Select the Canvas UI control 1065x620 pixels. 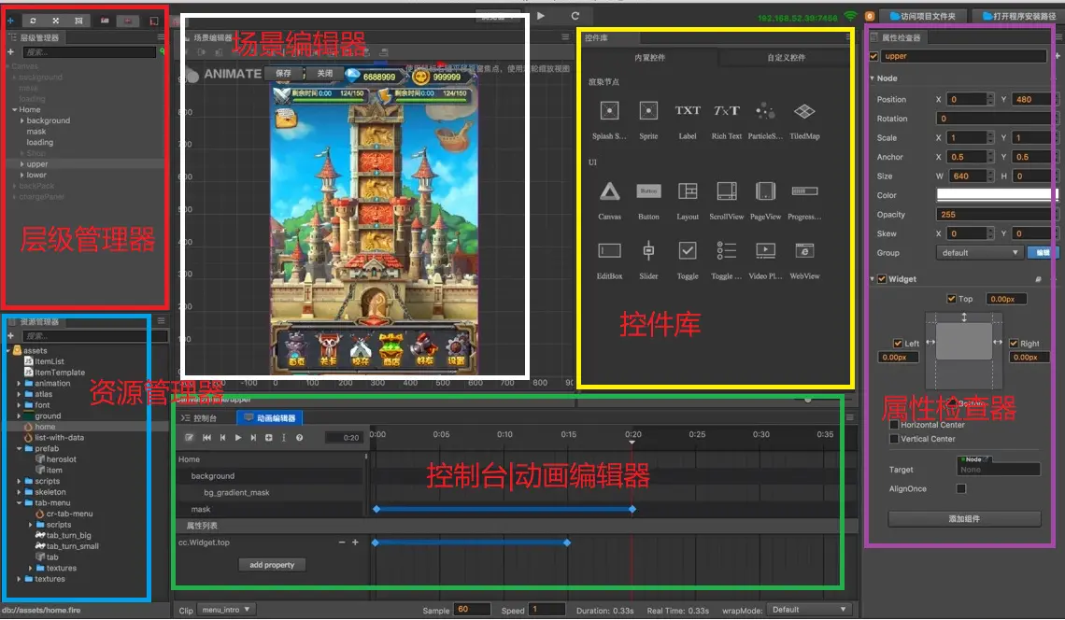click(x=609, y=191)
